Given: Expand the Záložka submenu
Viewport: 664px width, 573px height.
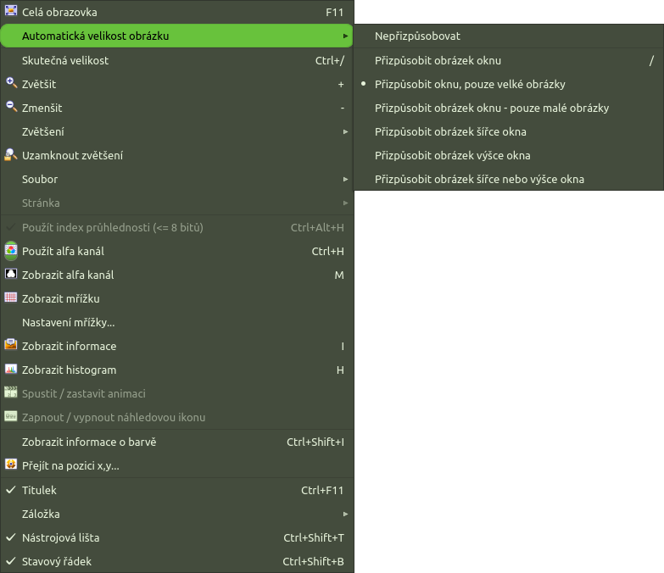Looking at the screenshot, I should tap(177, 514).
